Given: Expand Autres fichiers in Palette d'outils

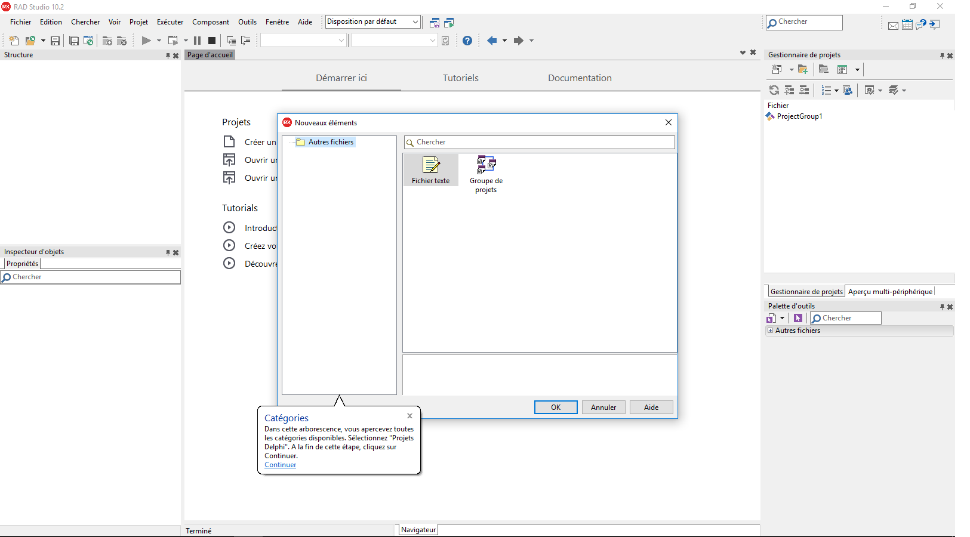Looking at the screenshot, I should tap(770, 330).
